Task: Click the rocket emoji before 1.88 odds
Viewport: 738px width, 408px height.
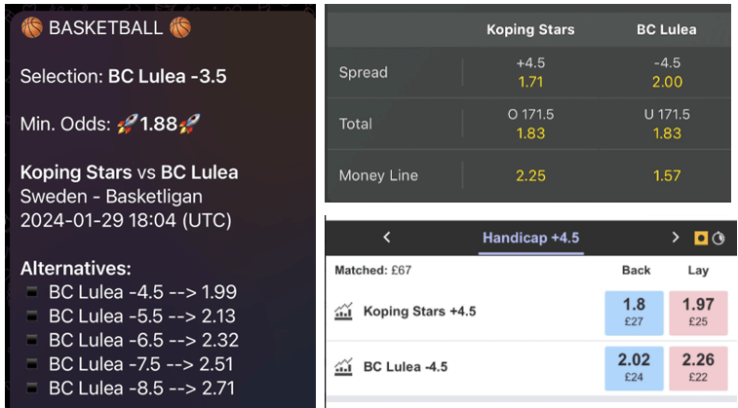Action: pyautogui.click(x=127, y=124)
